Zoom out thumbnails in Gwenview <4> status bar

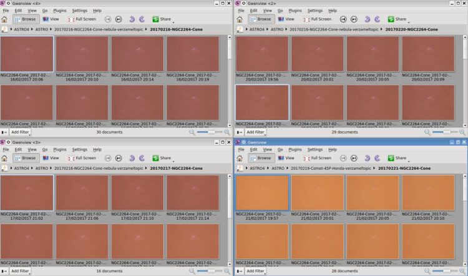pyautogui.click(x=192, y=132)
